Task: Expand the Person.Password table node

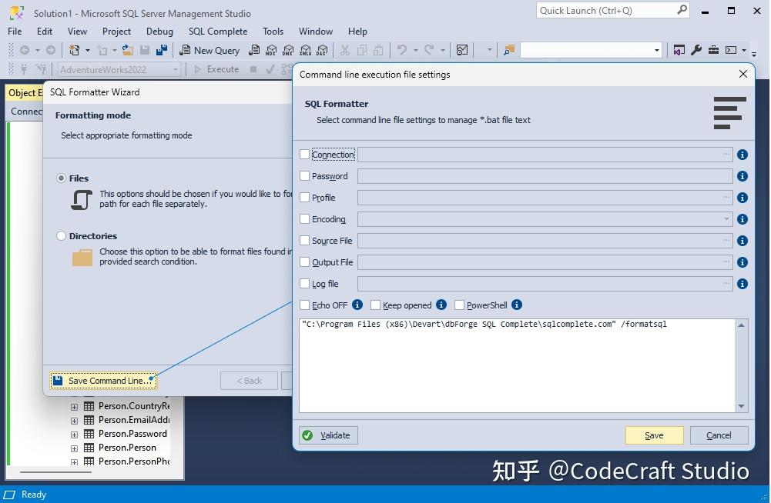Action: [74, 435]
